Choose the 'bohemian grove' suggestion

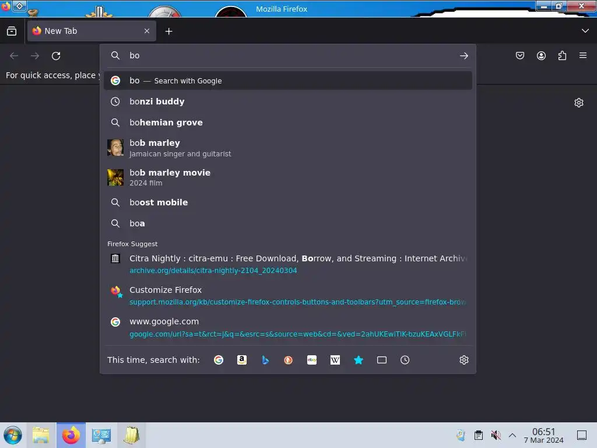(287, 123)
